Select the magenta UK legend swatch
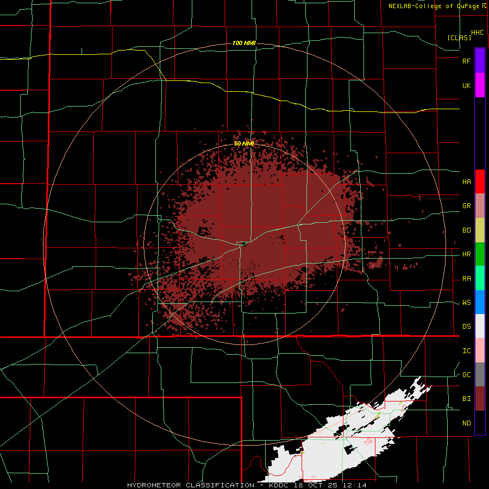489x489 pixels. (x=480, y=85)
